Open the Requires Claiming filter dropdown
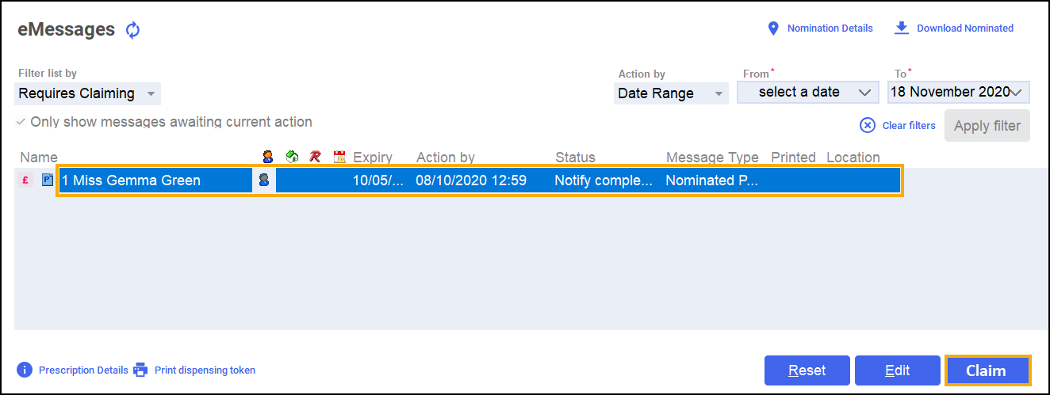The image size is (1050, 395). coord(87,93)
